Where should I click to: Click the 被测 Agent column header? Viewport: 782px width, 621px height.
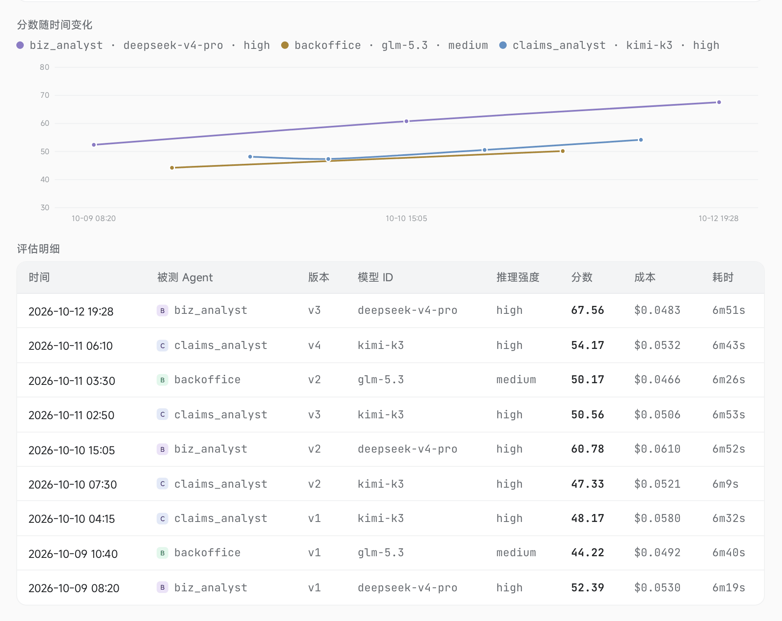(185, 277)
